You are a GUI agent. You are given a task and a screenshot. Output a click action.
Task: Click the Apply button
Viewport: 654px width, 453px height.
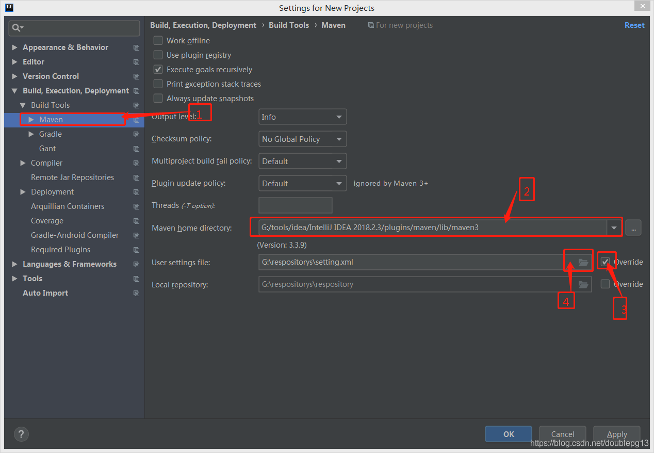[617, 434]
